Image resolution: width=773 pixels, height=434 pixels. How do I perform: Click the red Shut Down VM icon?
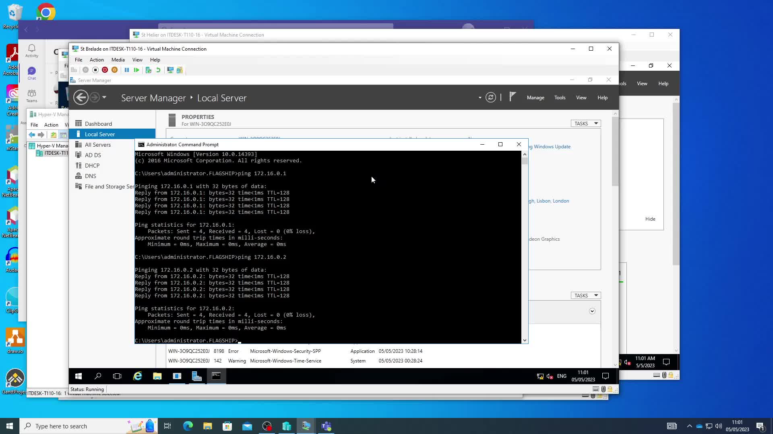click(105, 70)
